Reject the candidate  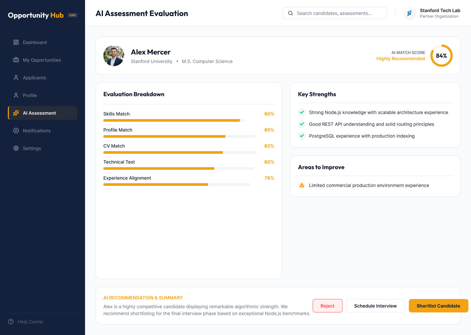point(327,306)
